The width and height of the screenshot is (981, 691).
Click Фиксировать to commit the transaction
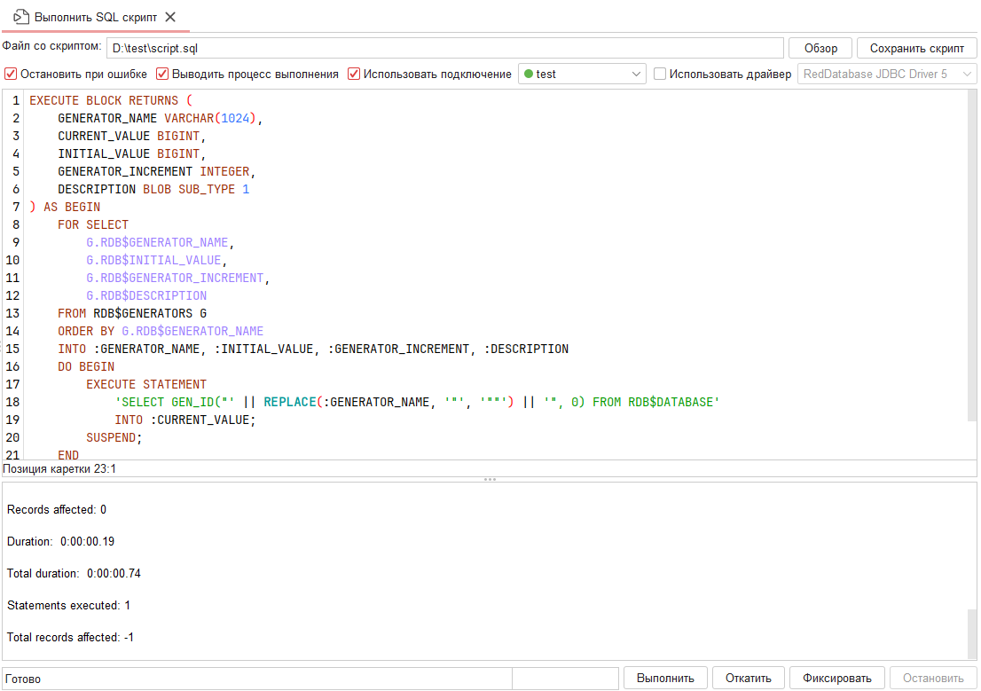point(836,677)
